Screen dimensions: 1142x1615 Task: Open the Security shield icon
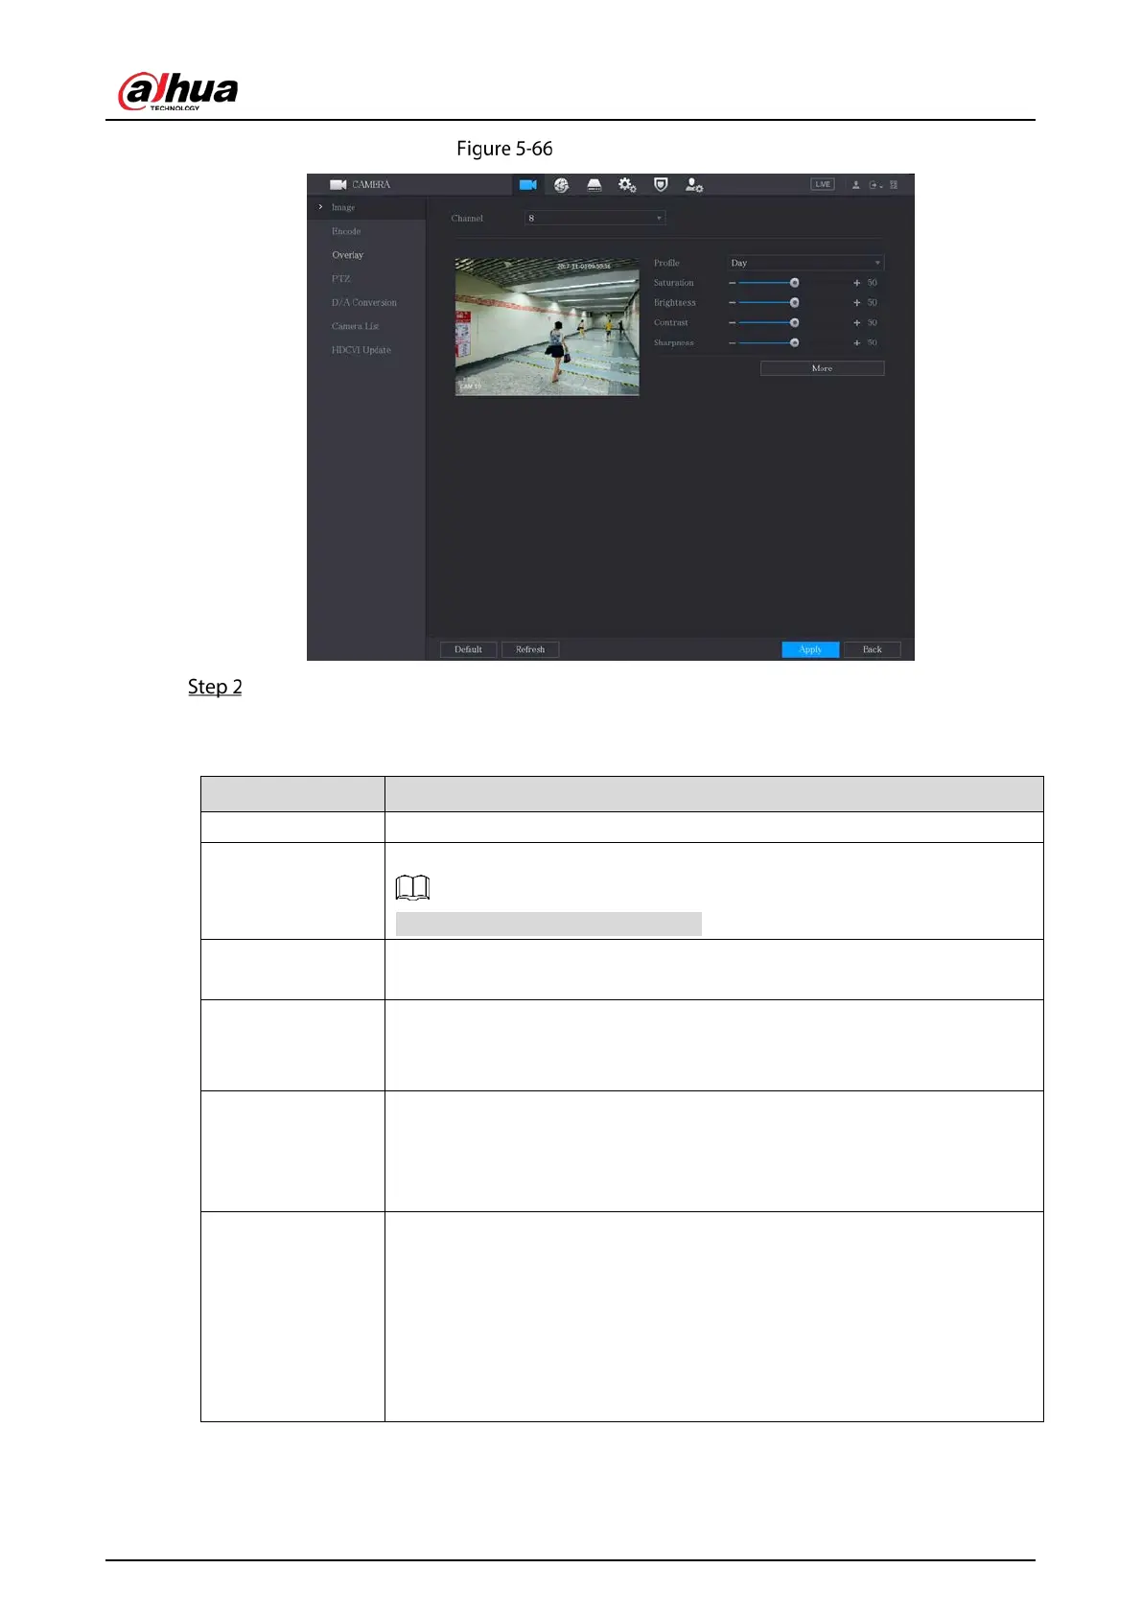pyautogui.click(x=661, y=185)
